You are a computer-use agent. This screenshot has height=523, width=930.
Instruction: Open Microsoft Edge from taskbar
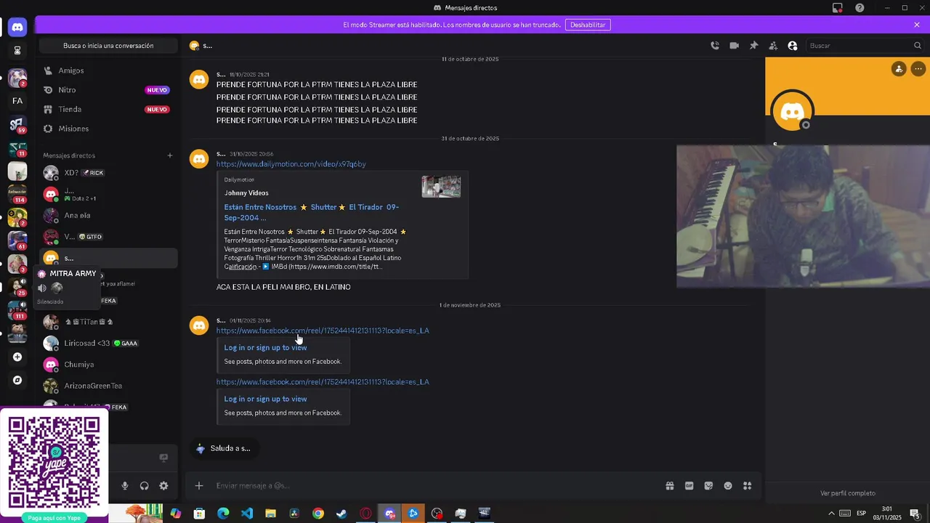click(223, 514)
